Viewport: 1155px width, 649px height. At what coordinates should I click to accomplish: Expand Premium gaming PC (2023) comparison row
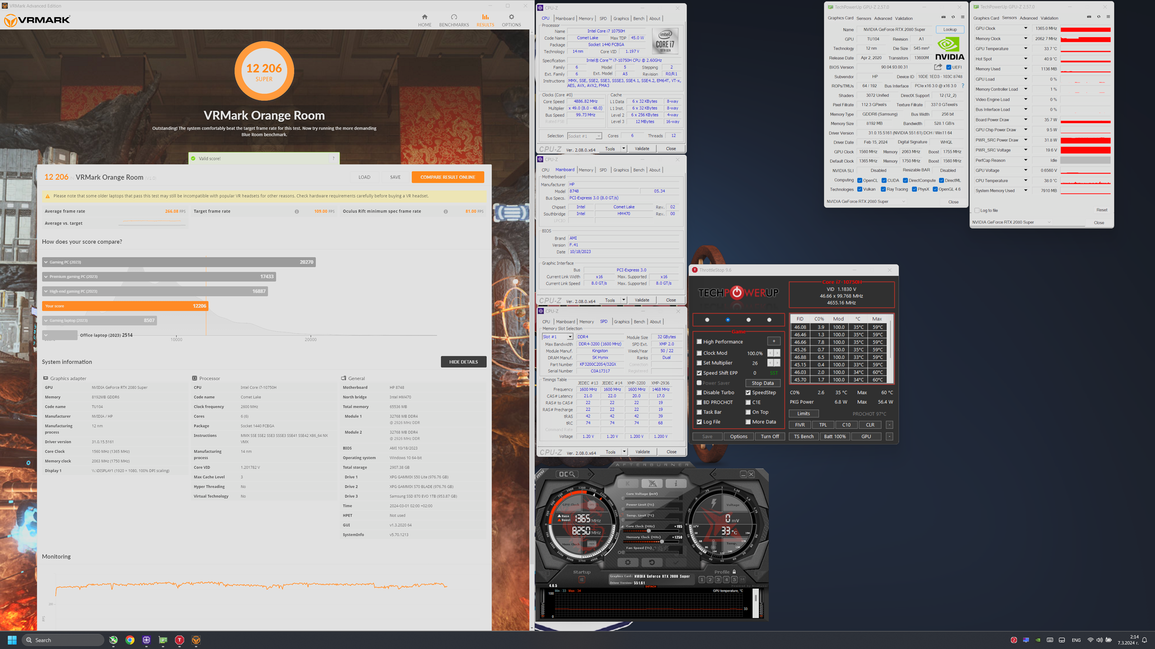coord(159,276)
